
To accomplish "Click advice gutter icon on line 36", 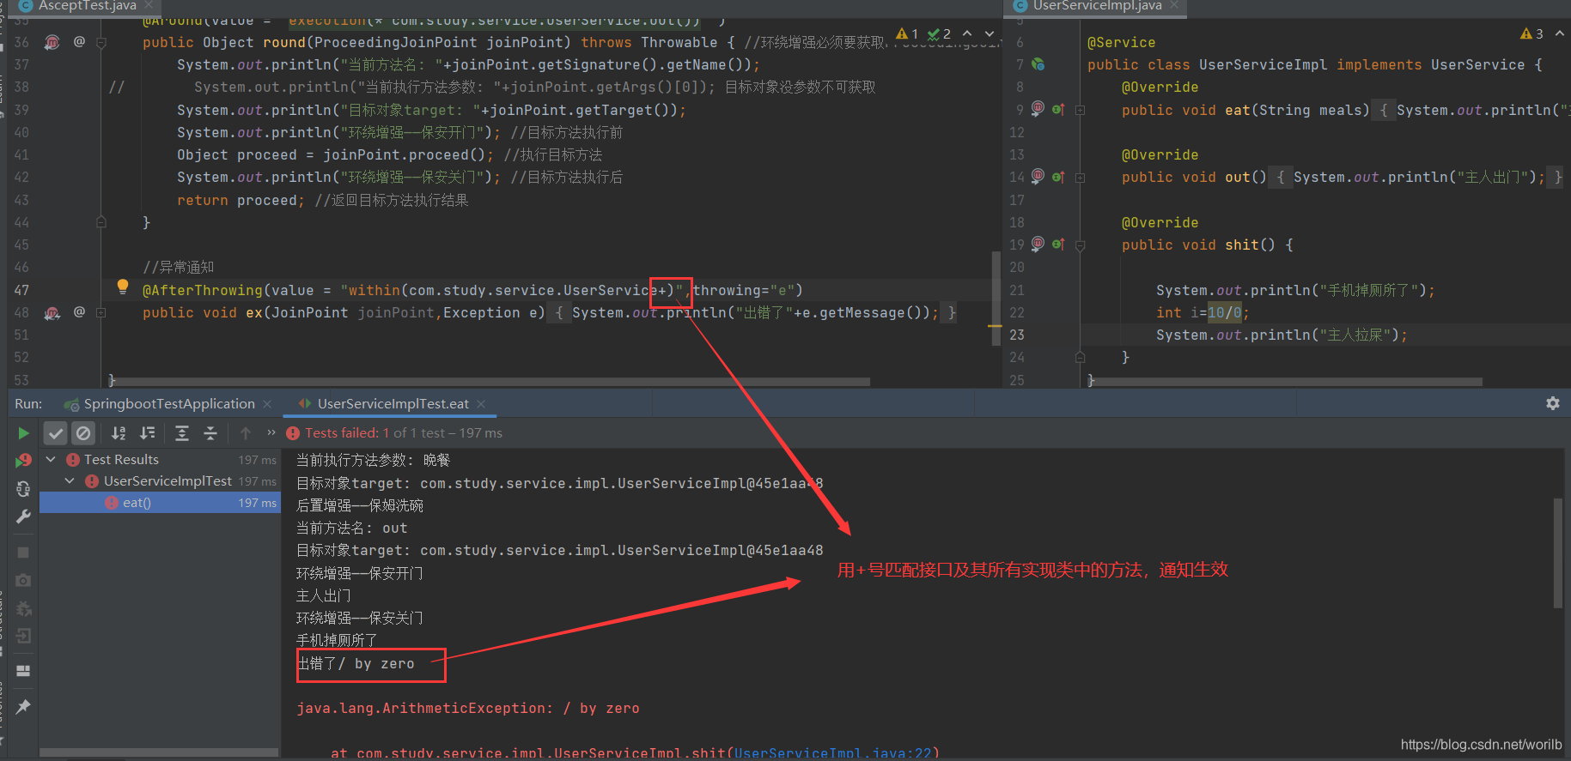I will [x=52, y=42].
